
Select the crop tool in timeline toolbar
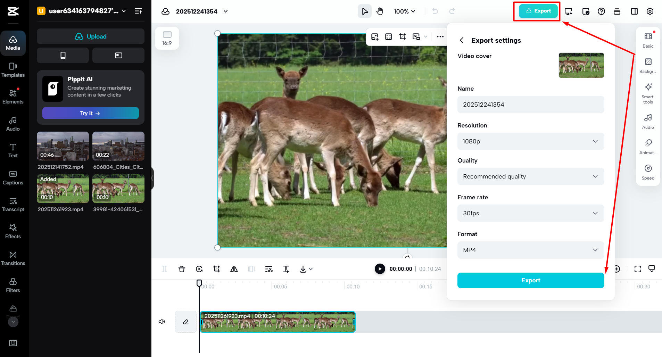click(x=217, y=269)
